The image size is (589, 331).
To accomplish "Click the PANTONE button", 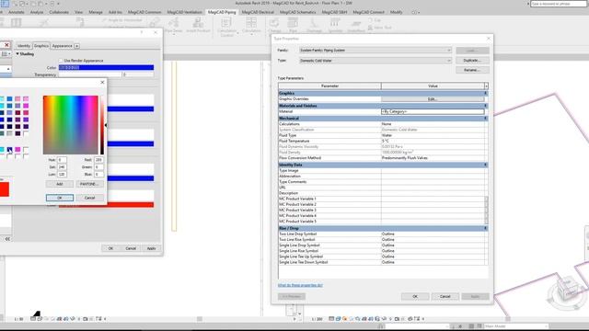I will [89, 184].
